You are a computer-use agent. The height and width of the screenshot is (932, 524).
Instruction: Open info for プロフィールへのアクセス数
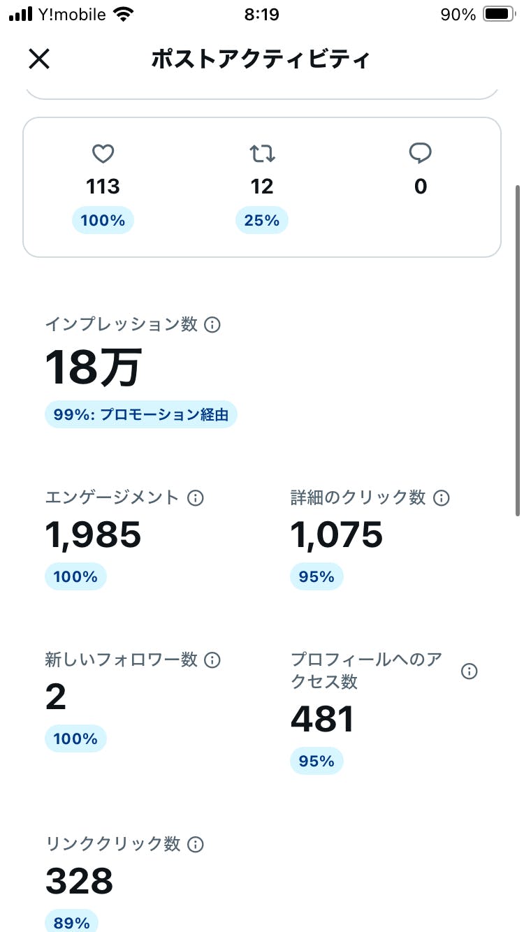(470, 671)
